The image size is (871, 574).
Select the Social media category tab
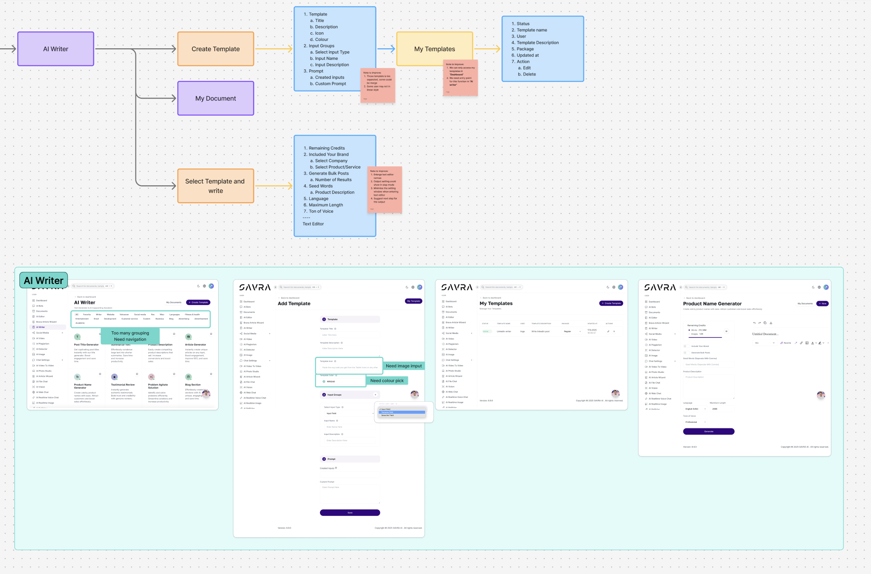tap(140, 315)
